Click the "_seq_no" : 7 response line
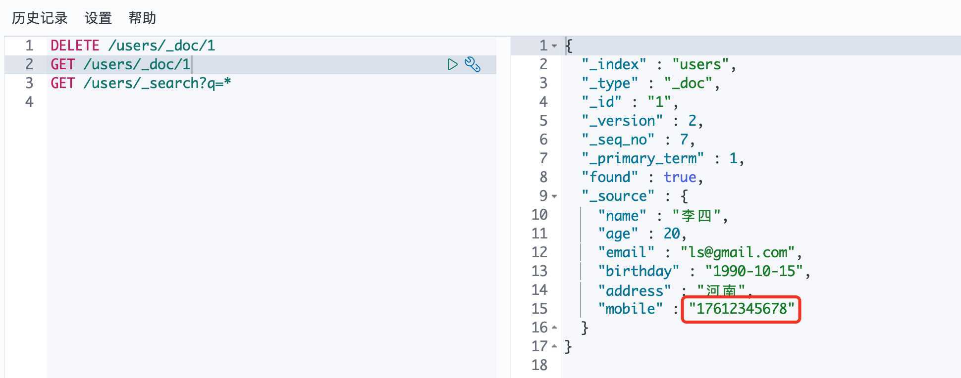This screenshot has width=961, height=378. pos(638,140)
